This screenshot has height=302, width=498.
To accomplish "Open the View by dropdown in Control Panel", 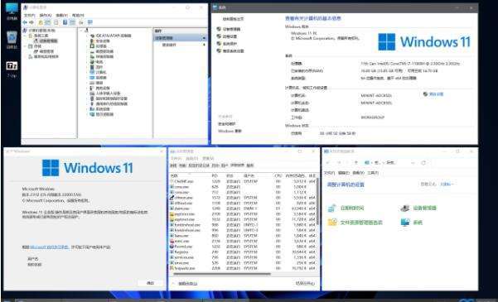I will click(447, 184).
